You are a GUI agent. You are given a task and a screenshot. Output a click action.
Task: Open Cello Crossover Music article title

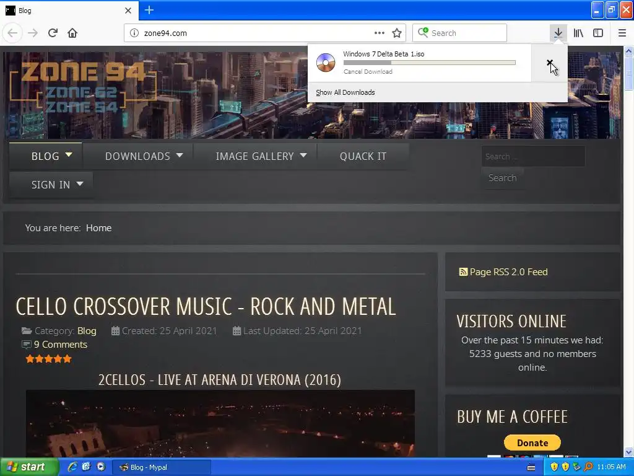[206, 306]
